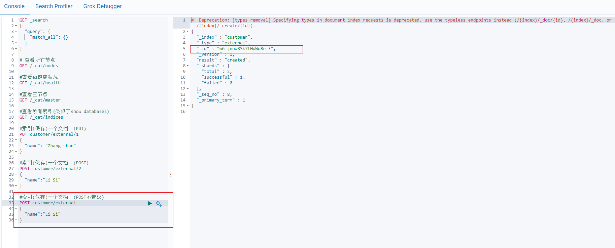Collapse response JSON at output line 2
615x248 pixels.
tap(187, 32)
